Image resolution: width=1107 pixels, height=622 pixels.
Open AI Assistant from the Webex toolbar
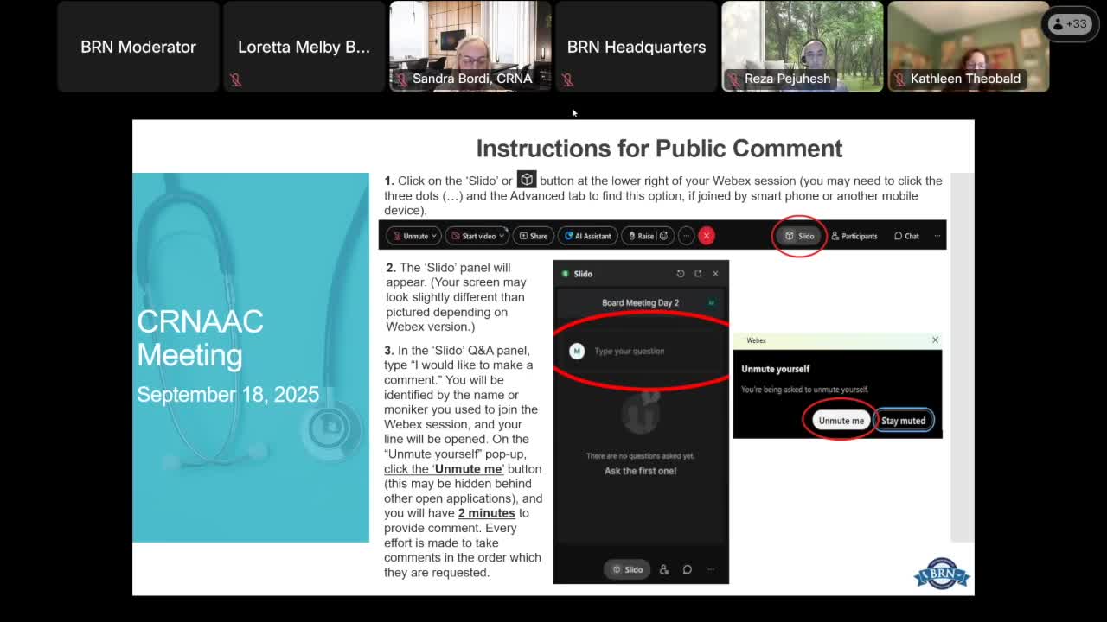588,236
